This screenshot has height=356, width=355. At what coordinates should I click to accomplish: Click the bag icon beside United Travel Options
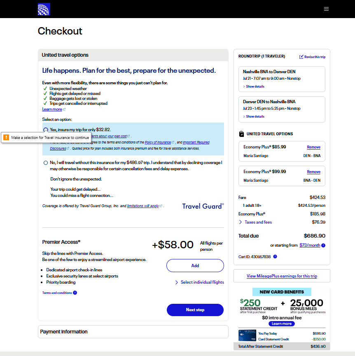[x=241, y=134]
